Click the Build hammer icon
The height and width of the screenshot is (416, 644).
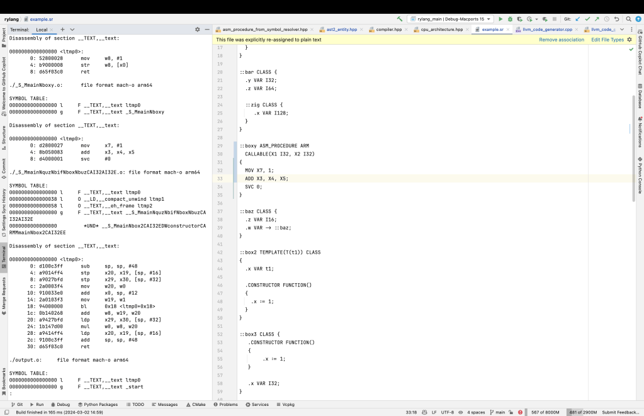(x=400, y=20)
